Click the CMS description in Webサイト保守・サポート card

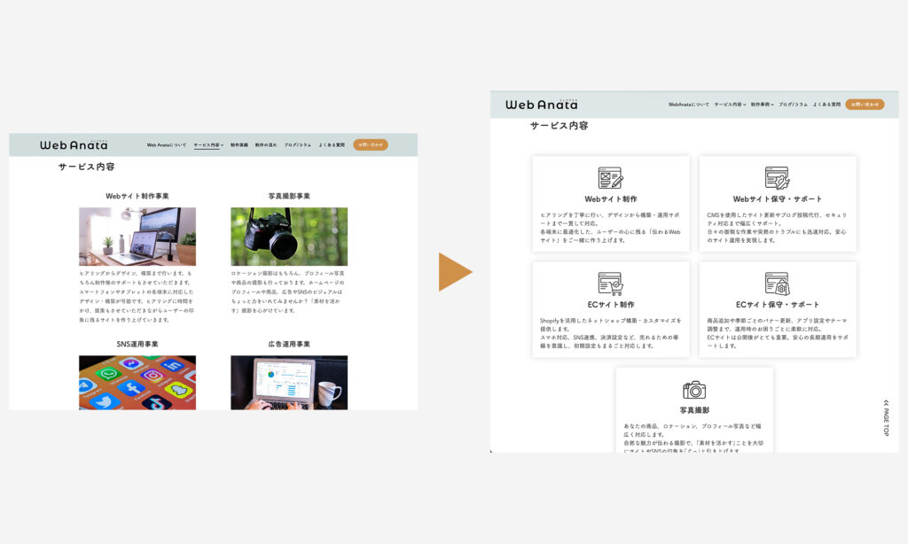tap(777, 228)
